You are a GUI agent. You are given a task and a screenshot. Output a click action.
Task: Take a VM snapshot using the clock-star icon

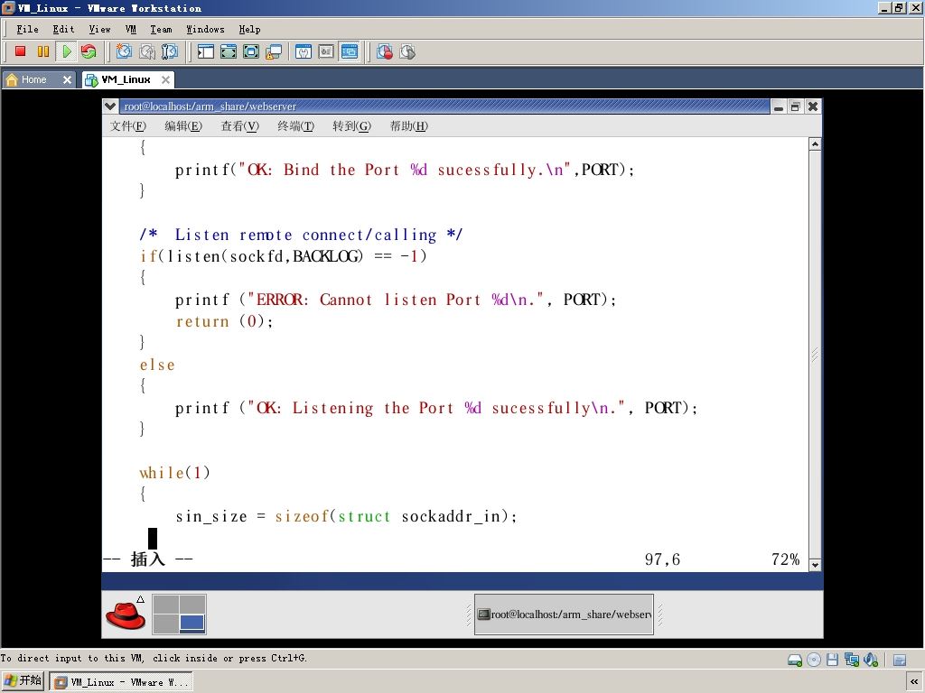pos(124,51)
